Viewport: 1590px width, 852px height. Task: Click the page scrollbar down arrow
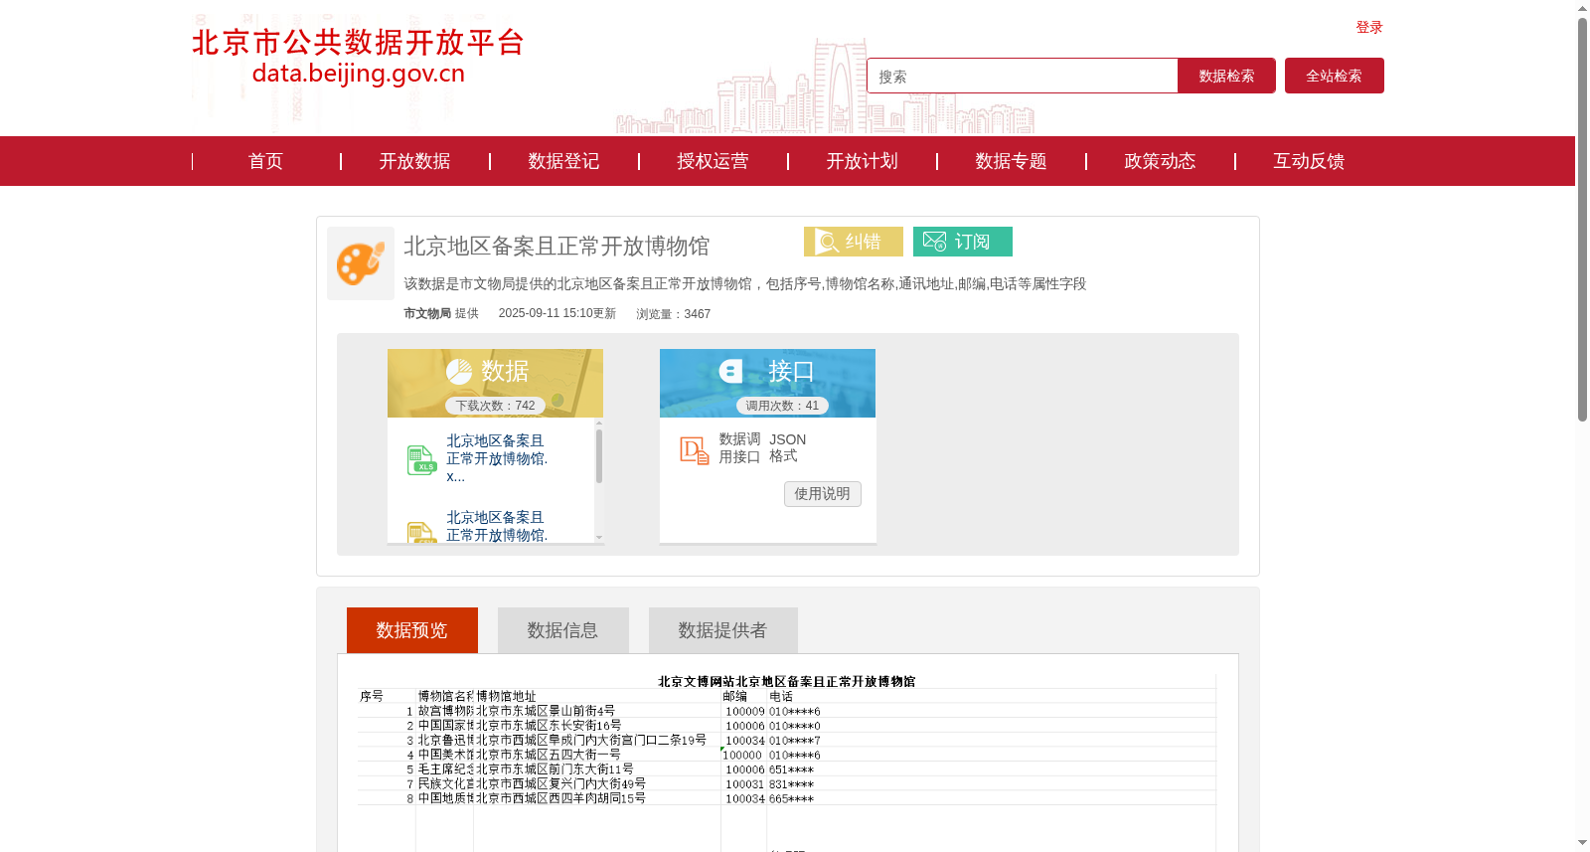(x=1582, y=843)
